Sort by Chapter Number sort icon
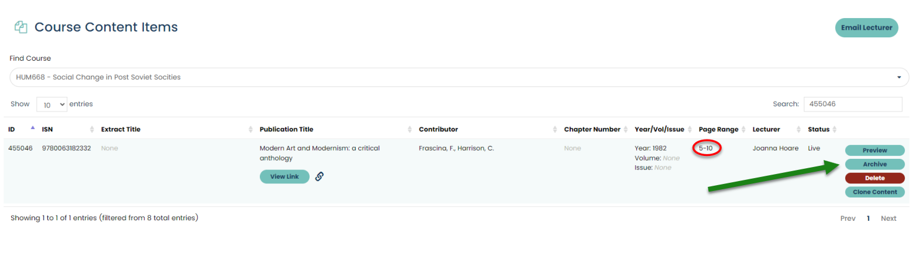Viewport: 912px width, 264px height. pyautogui.click(x=625, y=129)
